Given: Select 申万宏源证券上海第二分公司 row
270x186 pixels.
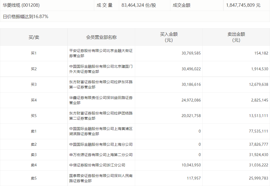Looking at the screenshot, I should (101, 155).
